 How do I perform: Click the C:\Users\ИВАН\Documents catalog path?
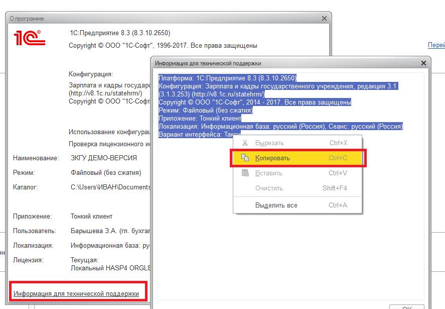(110, 187)
